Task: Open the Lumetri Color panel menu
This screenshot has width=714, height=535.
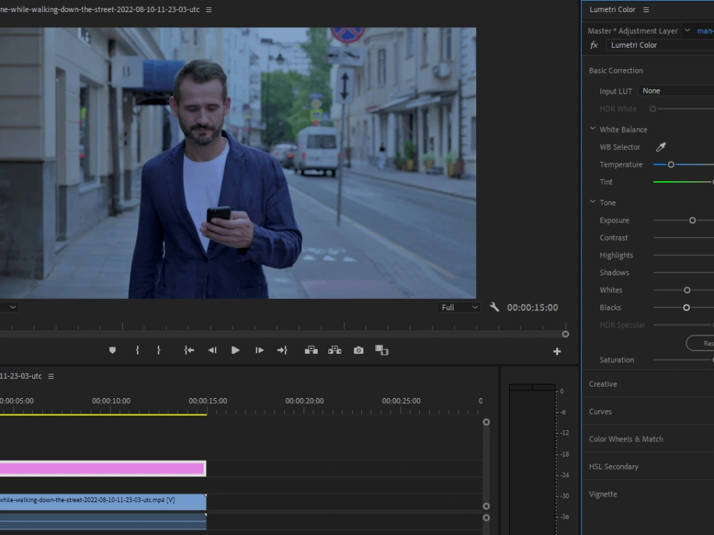Action: [645, 9]
